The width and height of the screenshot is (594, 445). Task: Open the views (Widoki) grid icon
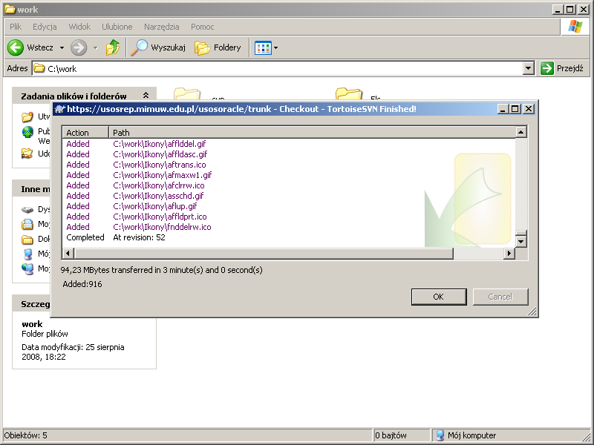pos(263,47)
